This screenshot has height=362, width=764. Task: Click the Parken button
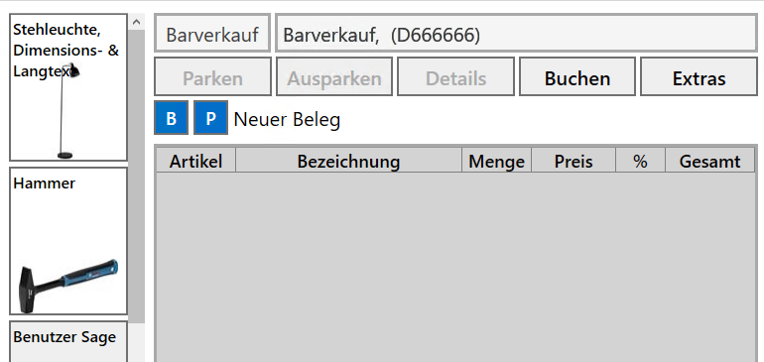pos(212,76)
